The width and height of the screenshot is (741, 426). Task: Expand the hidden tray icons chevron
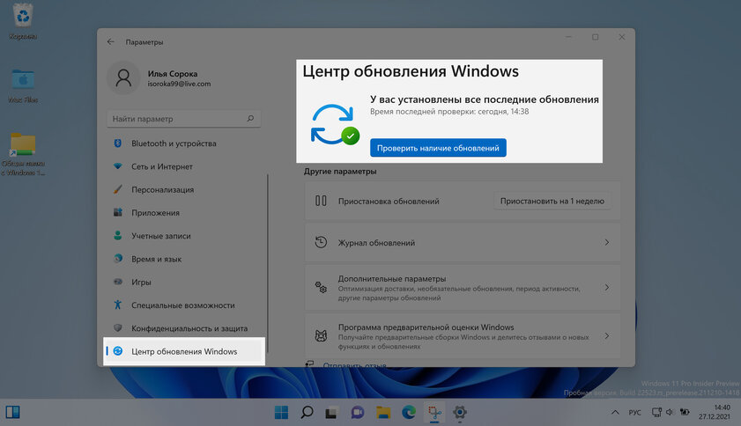tap(615, 412)
